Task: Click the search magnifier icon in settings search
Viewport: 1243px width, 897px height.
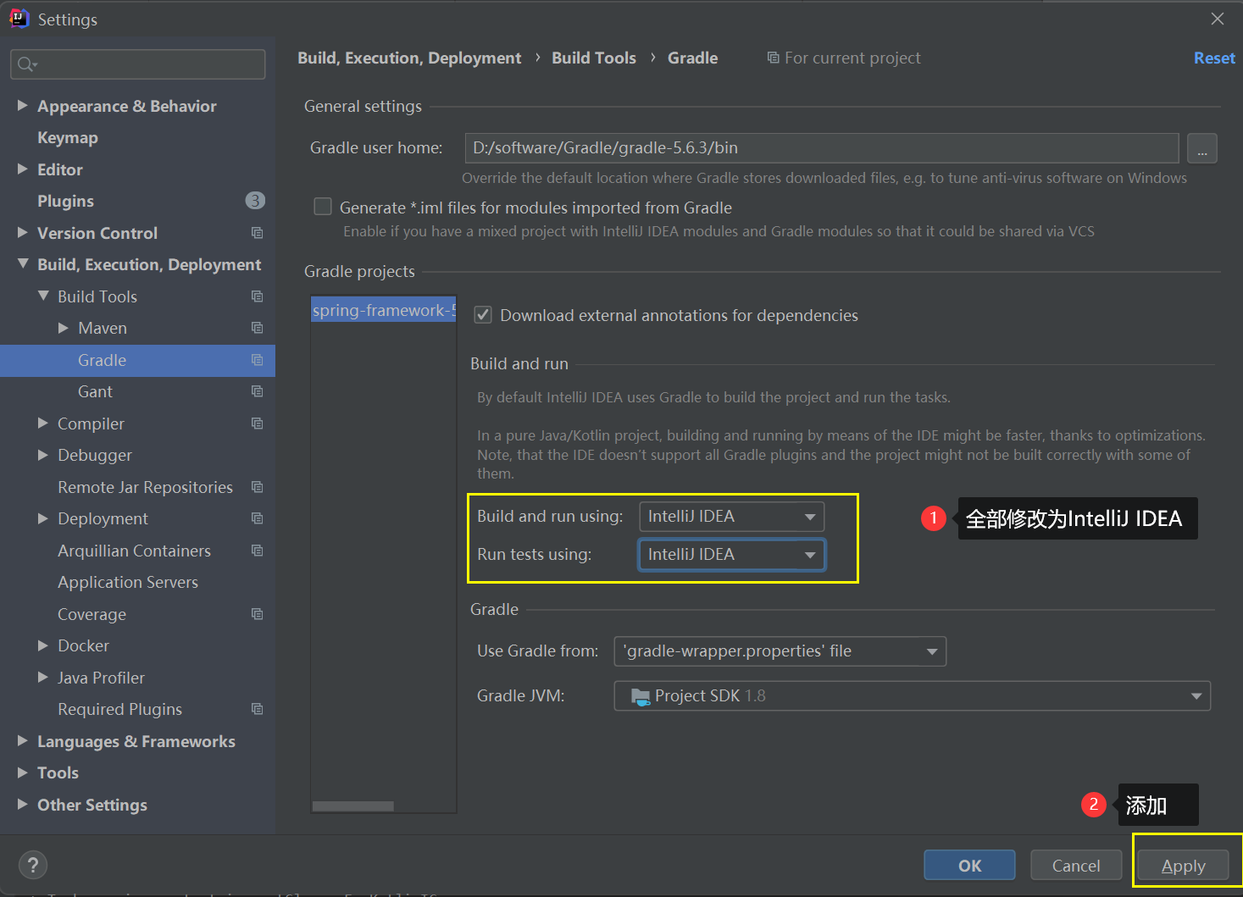Action: coord(26,64)
